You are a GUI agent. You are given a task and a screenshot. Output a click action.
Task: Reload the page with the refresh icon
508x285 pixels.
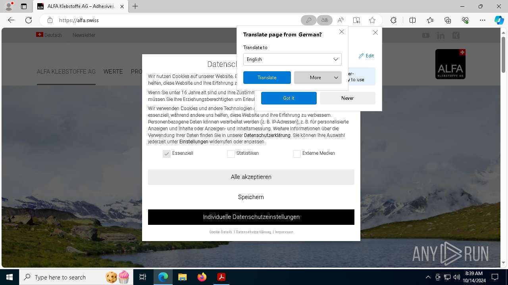(x=29, y=20)
